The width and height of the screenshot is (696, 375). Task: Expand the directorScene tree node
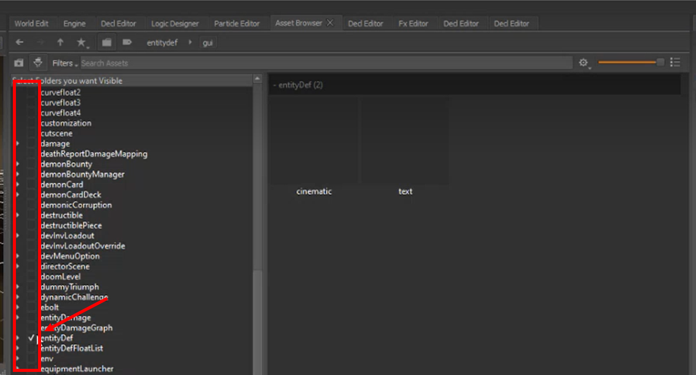(x=17, y=266)
